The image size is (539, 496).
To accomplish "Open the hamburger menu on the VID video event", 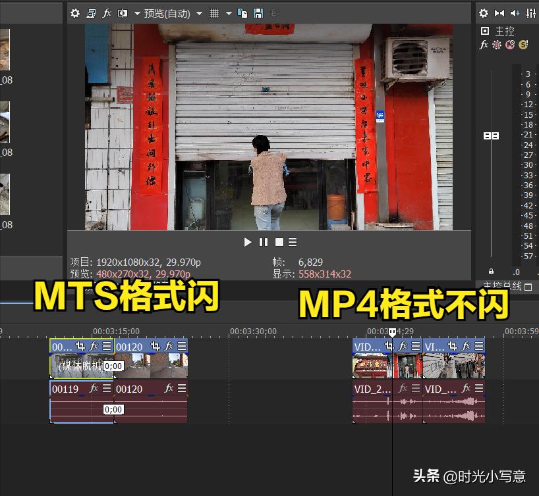I will coord(414,346).
